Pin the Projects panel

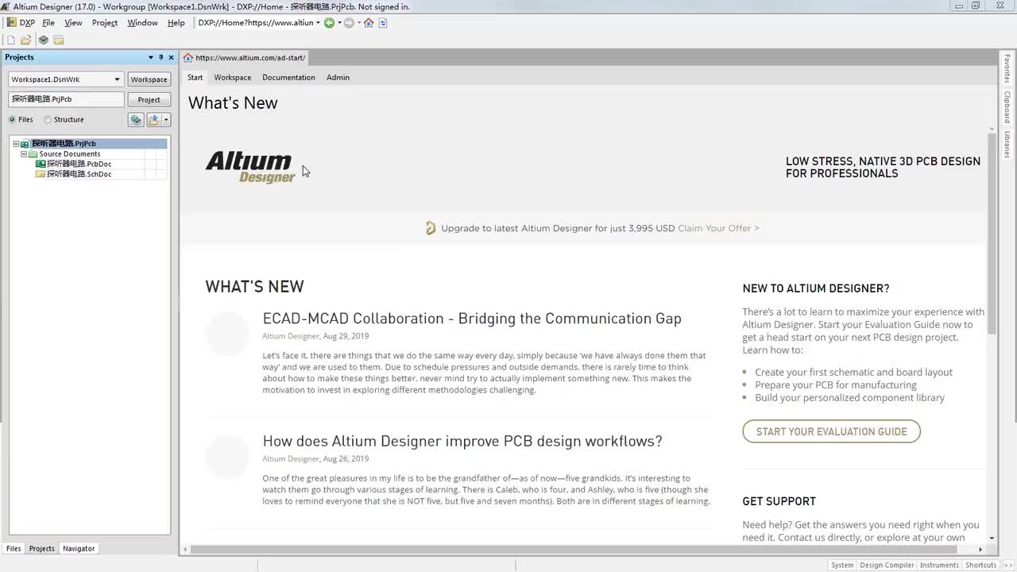pos(160,57)
